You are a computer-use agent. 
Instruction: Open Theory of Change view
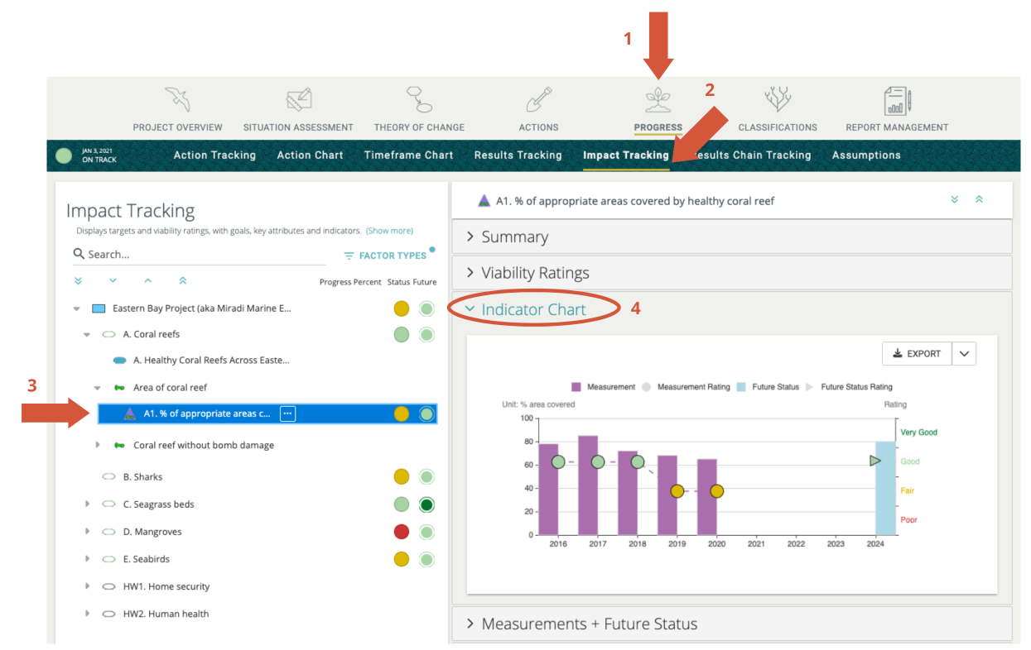click(x=419, y=108)
